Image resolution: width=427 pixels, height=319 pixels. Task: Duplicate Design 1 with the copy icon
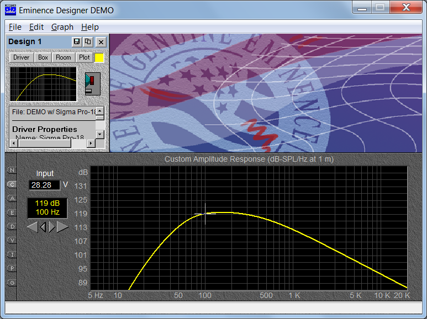[x=88, y=41]
